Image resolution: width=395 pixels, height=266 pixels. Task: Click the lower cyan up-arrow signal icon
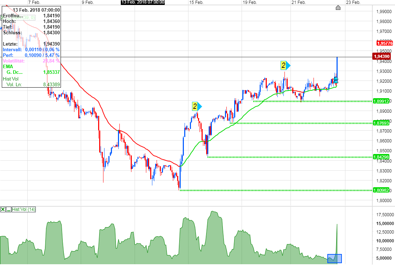(x=336, y=81)
